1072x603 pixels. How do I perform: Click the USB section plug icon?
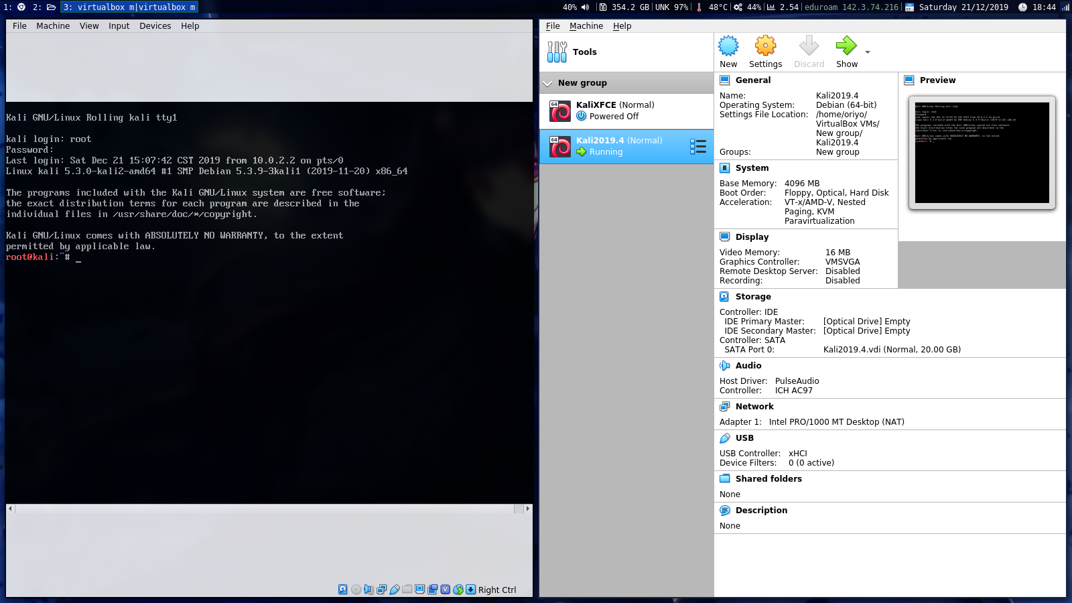pos(724,438)
